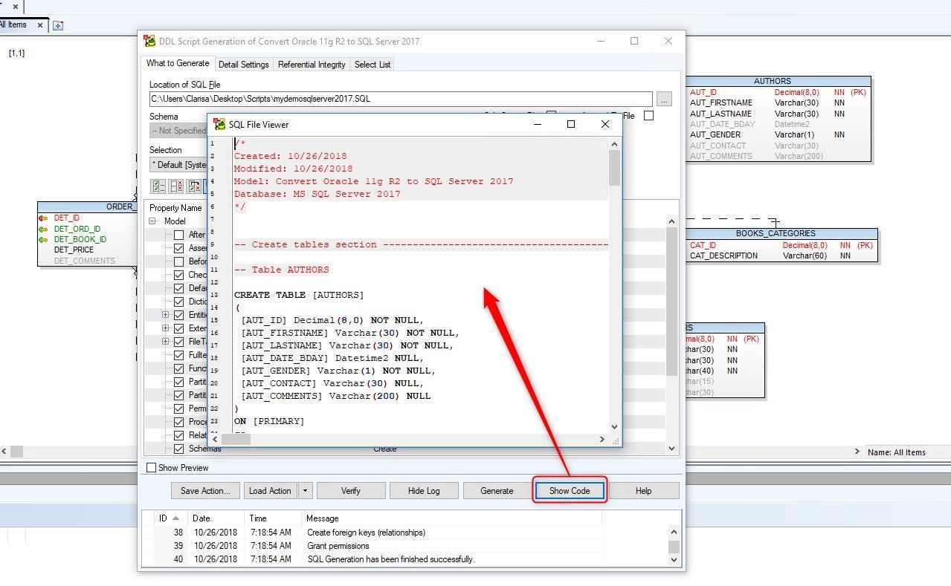Click the Hide Log button

(424, 491)
